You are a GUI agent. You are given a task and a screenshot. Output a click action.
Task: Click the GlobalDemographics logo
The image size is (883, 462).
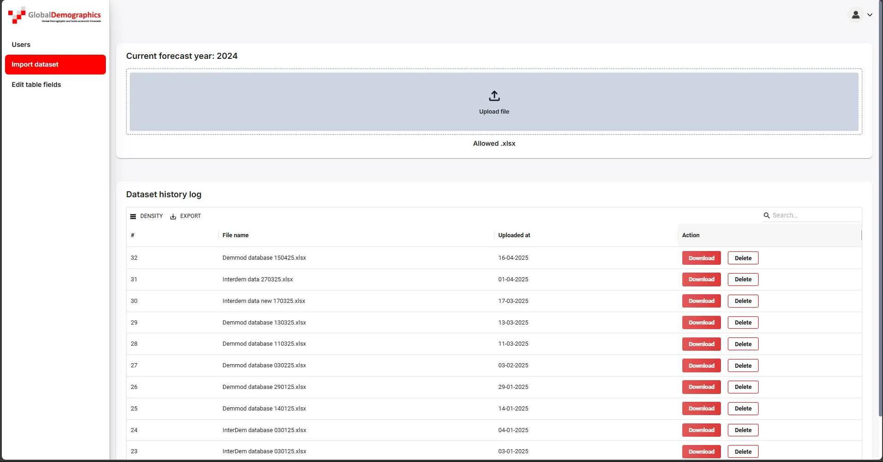pos(54,15)
